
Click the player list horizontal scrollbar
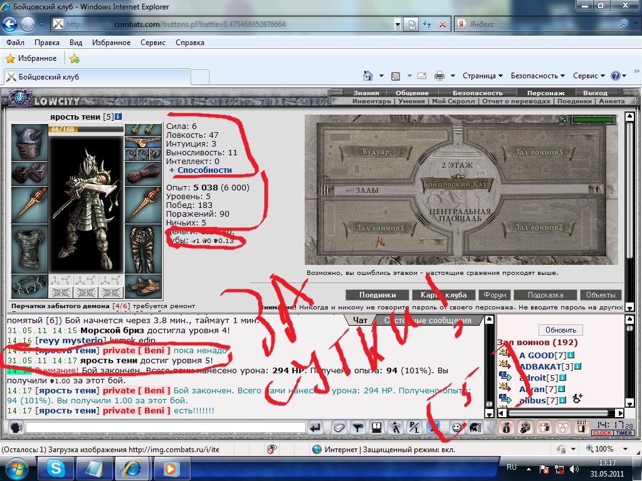(560, 413)
